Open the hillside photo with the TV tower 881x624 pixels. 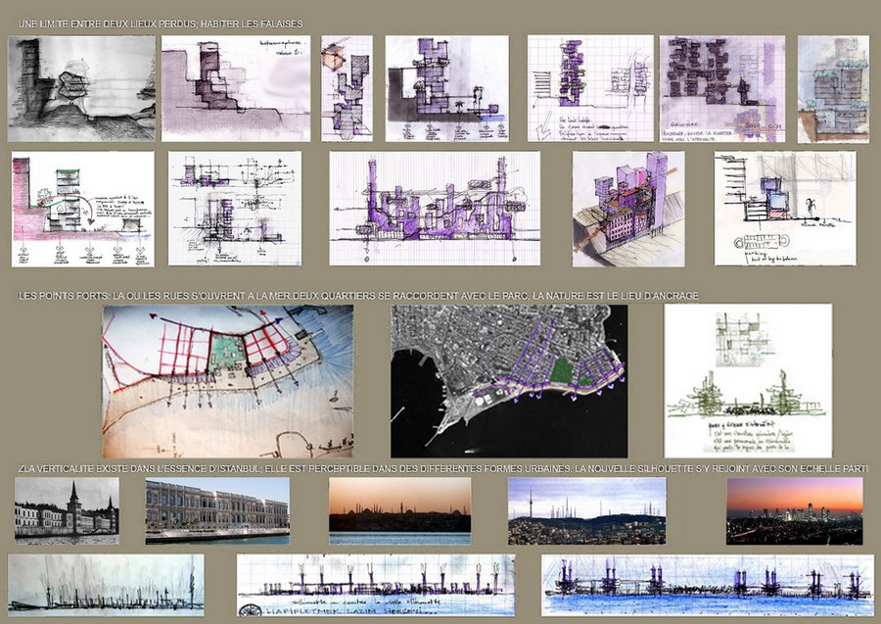[587, 511]
